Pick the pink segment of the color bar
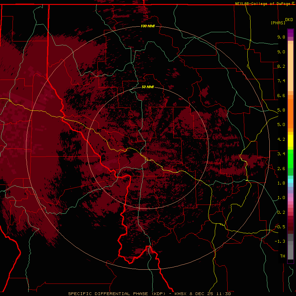Screen dimensions: 296x296 pyautogui.click(x=290, y=199)
